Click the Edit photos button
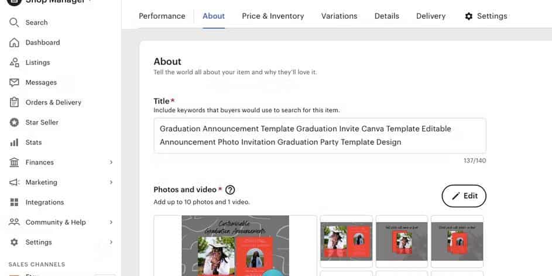Viewport: 552px width, 276px height. point(464,196)
